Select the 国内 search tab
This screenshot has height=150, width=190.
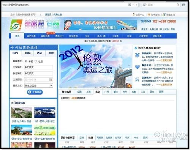(16, 53)
